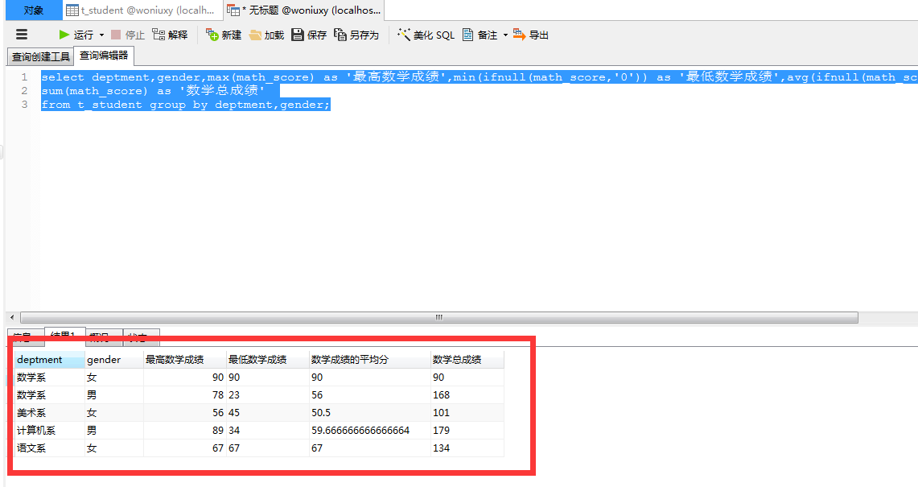Select the 查询编辑器 tab
The width and height of the screenshot is (918, 487).
click(x=104, y=56)
